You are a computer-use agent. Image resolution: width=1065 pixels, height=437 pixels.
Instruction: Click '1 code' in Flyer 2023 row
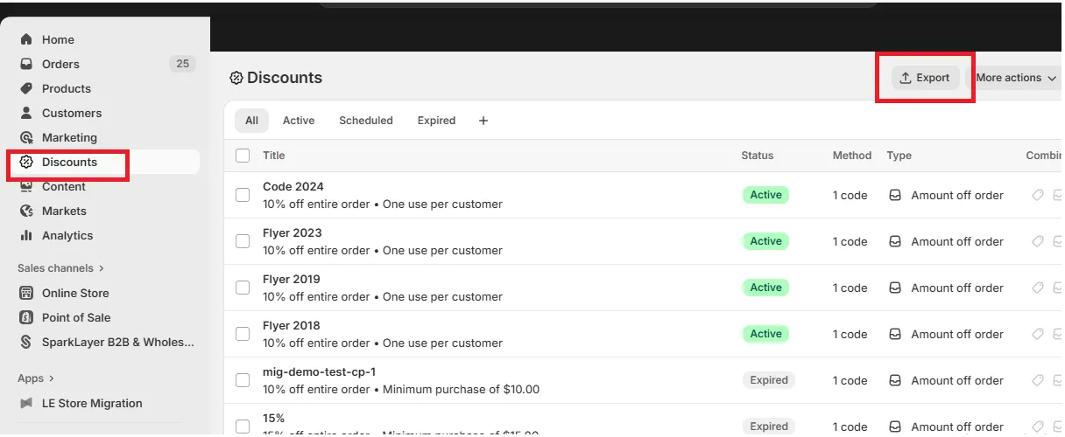tap(850, 241)
